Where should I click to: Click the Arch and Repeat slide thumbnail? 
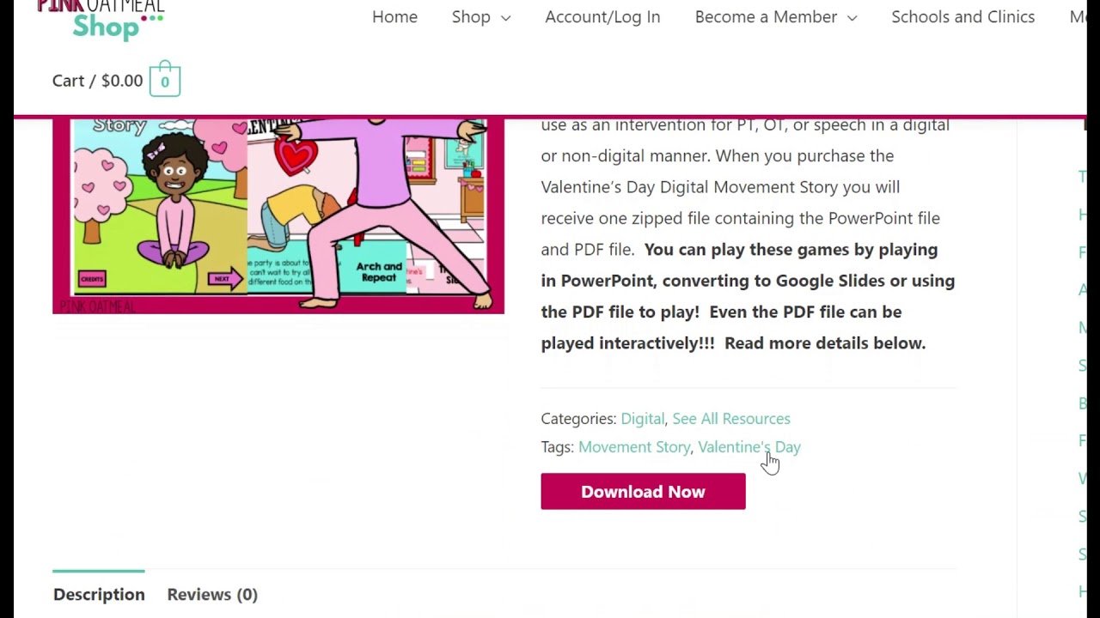(x=379, y=272)
